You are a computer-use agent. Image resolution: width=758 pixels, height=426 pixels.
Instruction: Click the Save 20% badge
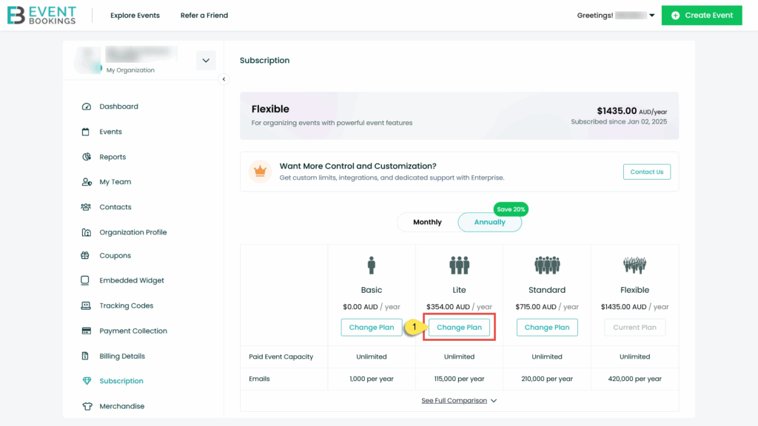[x=511, y=209]
